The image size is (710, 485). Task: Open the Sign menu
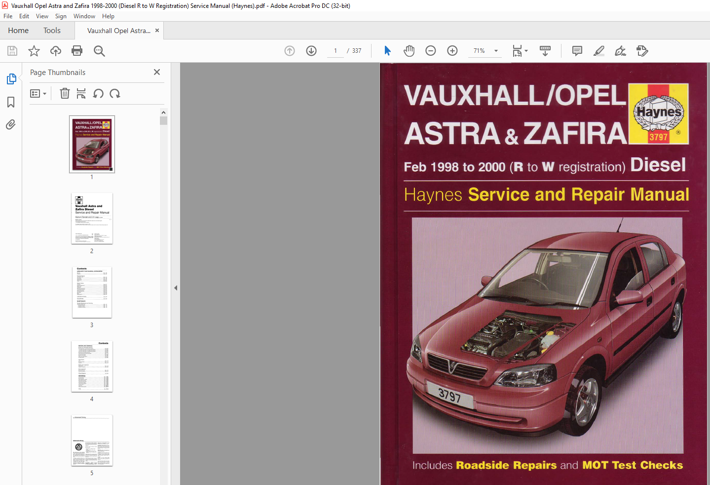pos(61,16)
